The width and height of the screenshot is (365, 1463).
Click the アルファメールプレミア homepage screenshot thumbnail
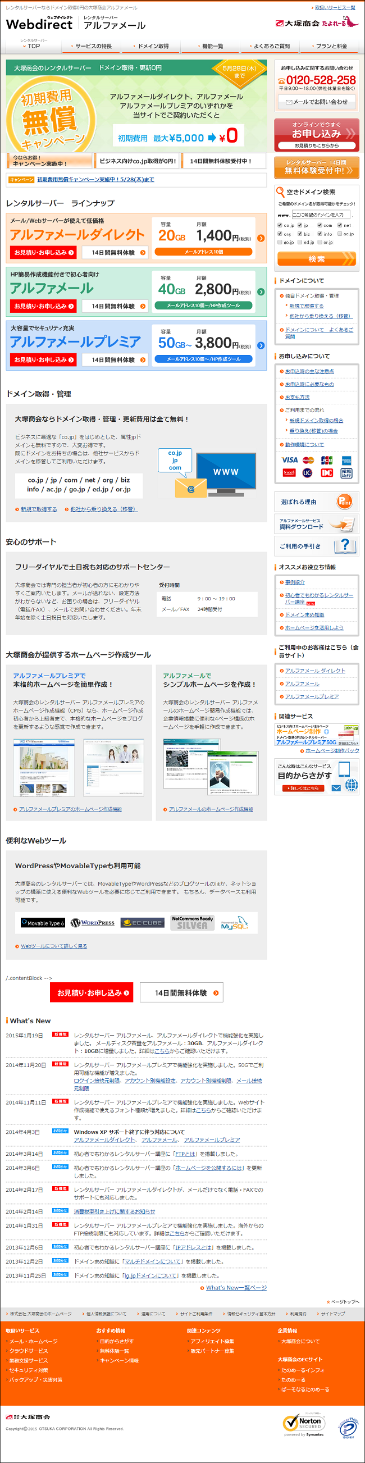(44, 768)
